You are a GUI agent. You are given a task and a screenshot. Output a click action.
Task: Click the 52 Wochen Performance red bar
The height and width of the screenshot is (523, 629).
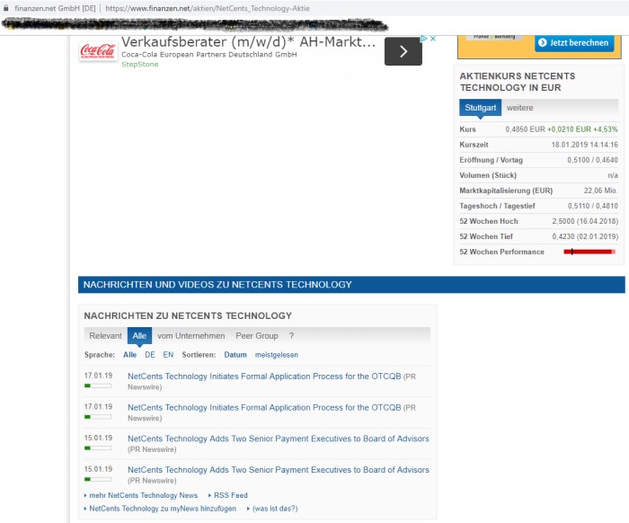tap(589, 252)
